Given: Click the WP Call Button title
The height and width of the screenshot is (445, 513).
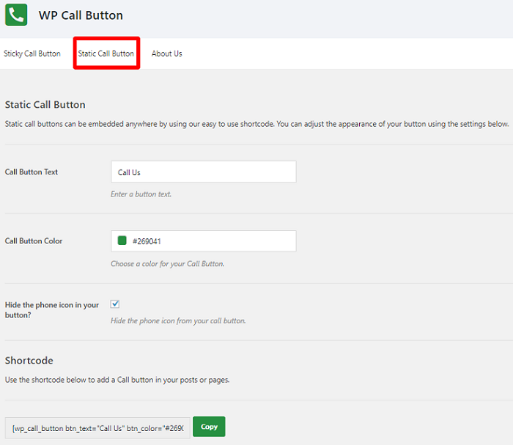Looking at the screenshot, I should [81, 15].
